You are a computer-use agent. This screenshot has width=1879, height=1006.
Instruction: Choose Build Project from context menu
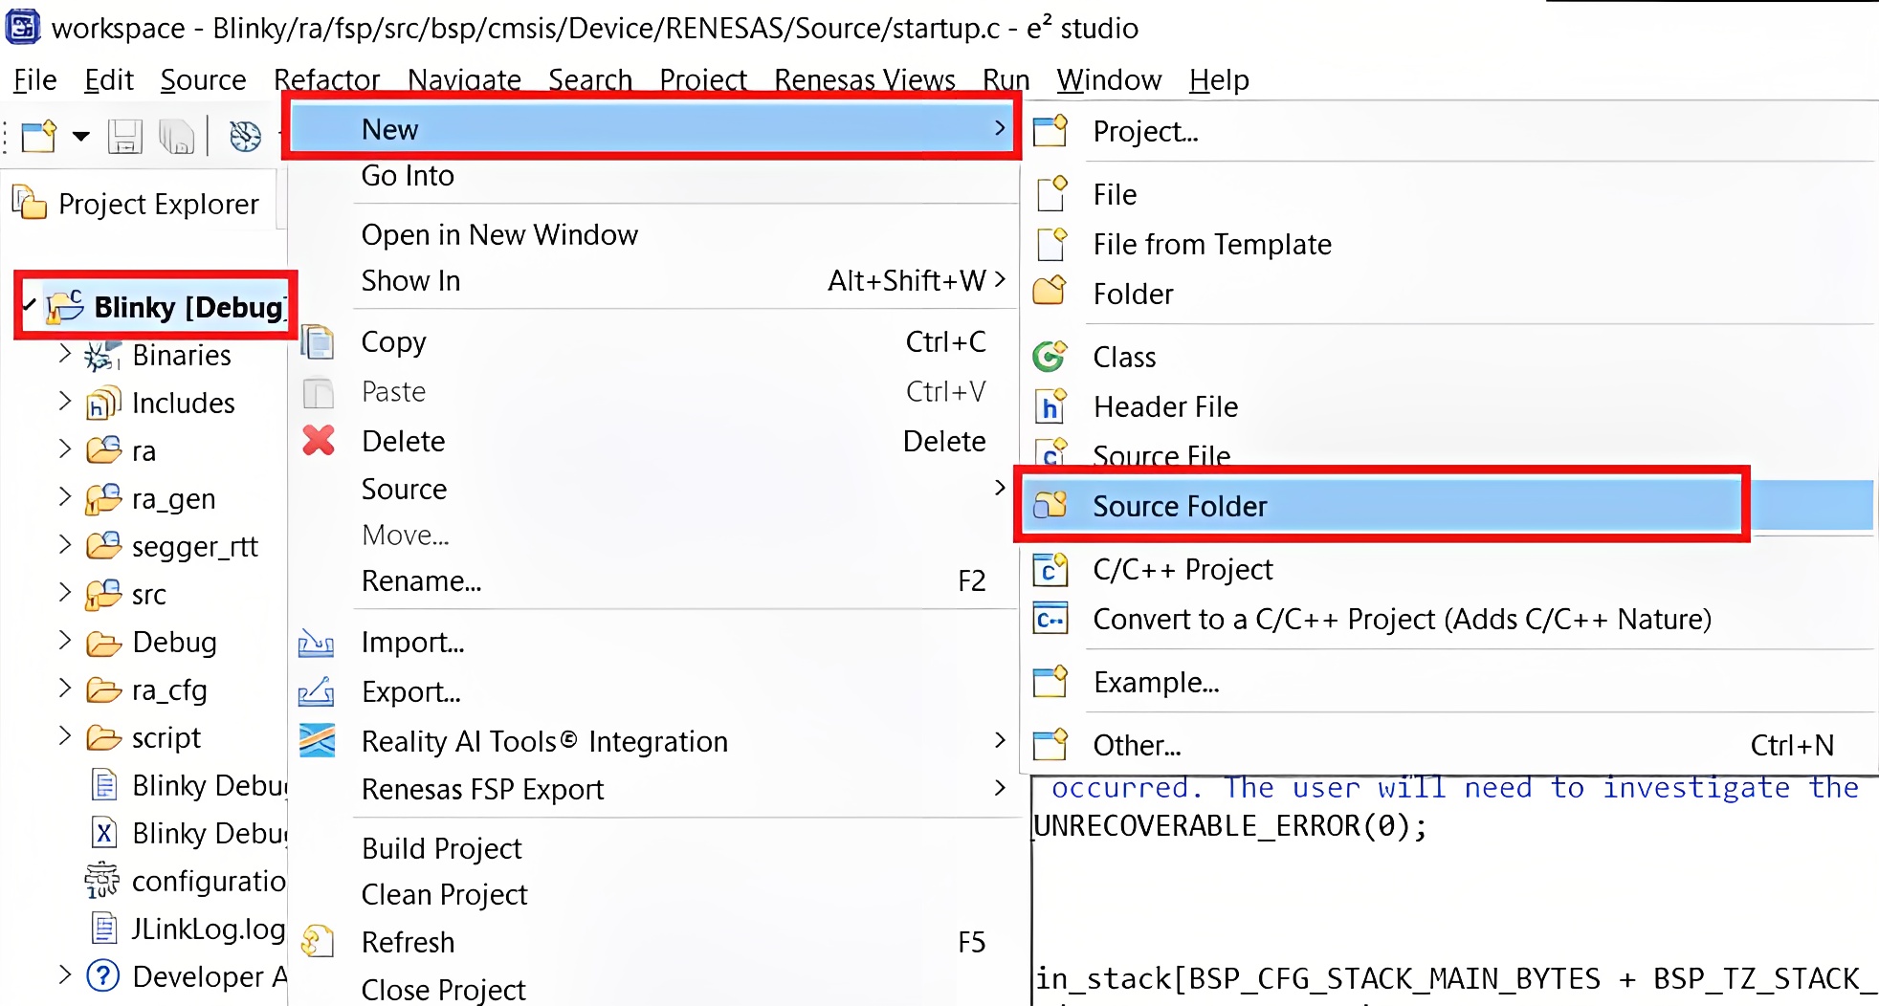pos(441,848)
